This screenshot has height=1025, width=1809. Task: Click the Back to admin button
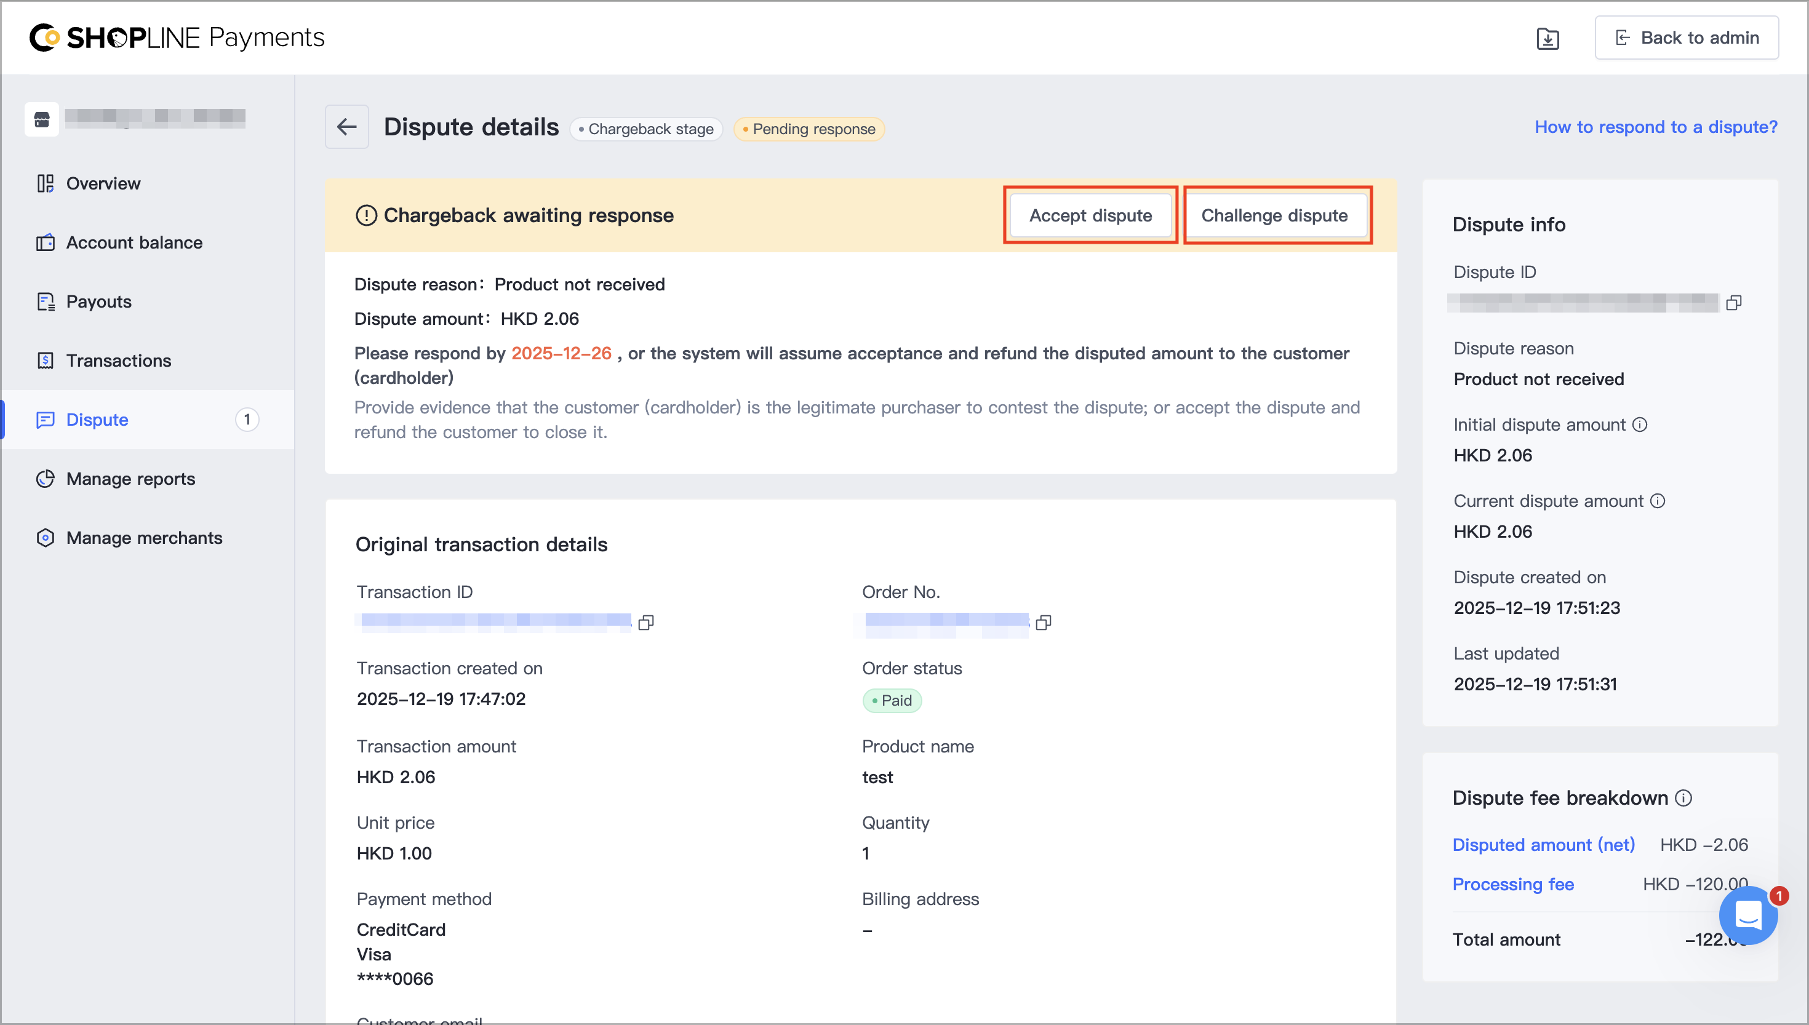[x=1687, y=38]
